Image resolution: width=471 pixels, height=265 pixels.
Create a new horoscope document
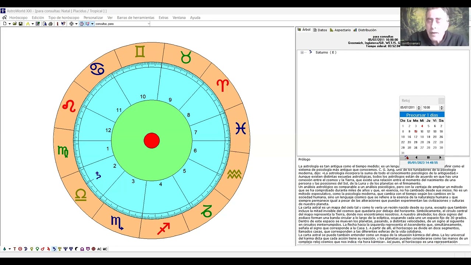click(x=5, y=24)
